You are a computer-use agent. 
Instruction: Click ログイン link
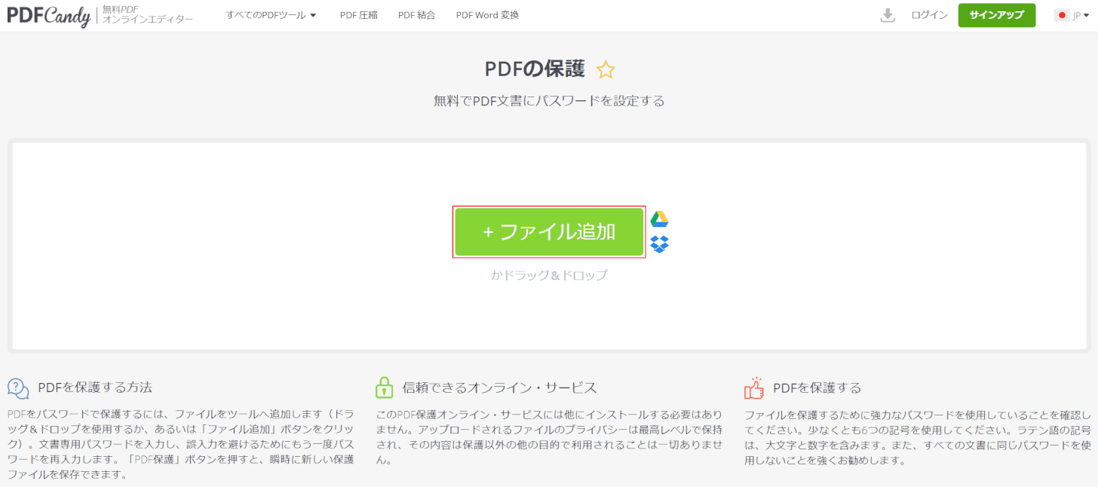point(929,15)
